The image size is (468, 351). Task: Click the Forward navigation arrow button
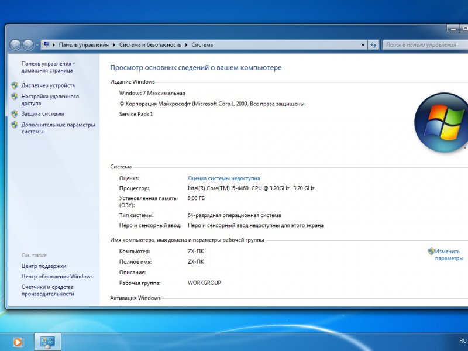click(x=28, y=45)
